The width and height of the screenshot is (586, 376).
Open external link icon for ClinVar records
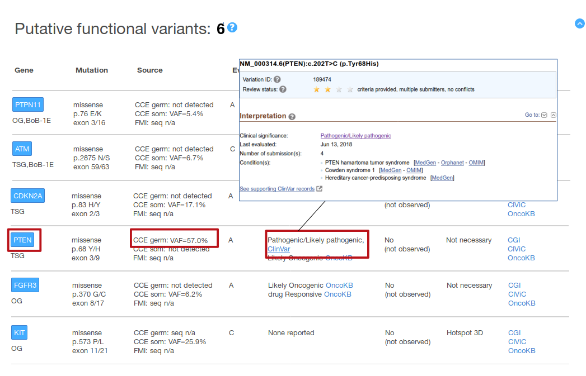click(x=320, y=189)
